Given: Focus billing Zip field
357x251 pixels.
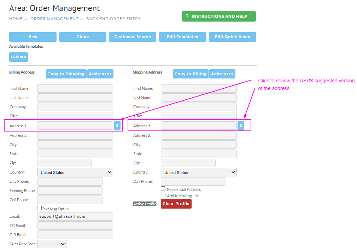Looking at the screenshot, I should pos(64,163).
